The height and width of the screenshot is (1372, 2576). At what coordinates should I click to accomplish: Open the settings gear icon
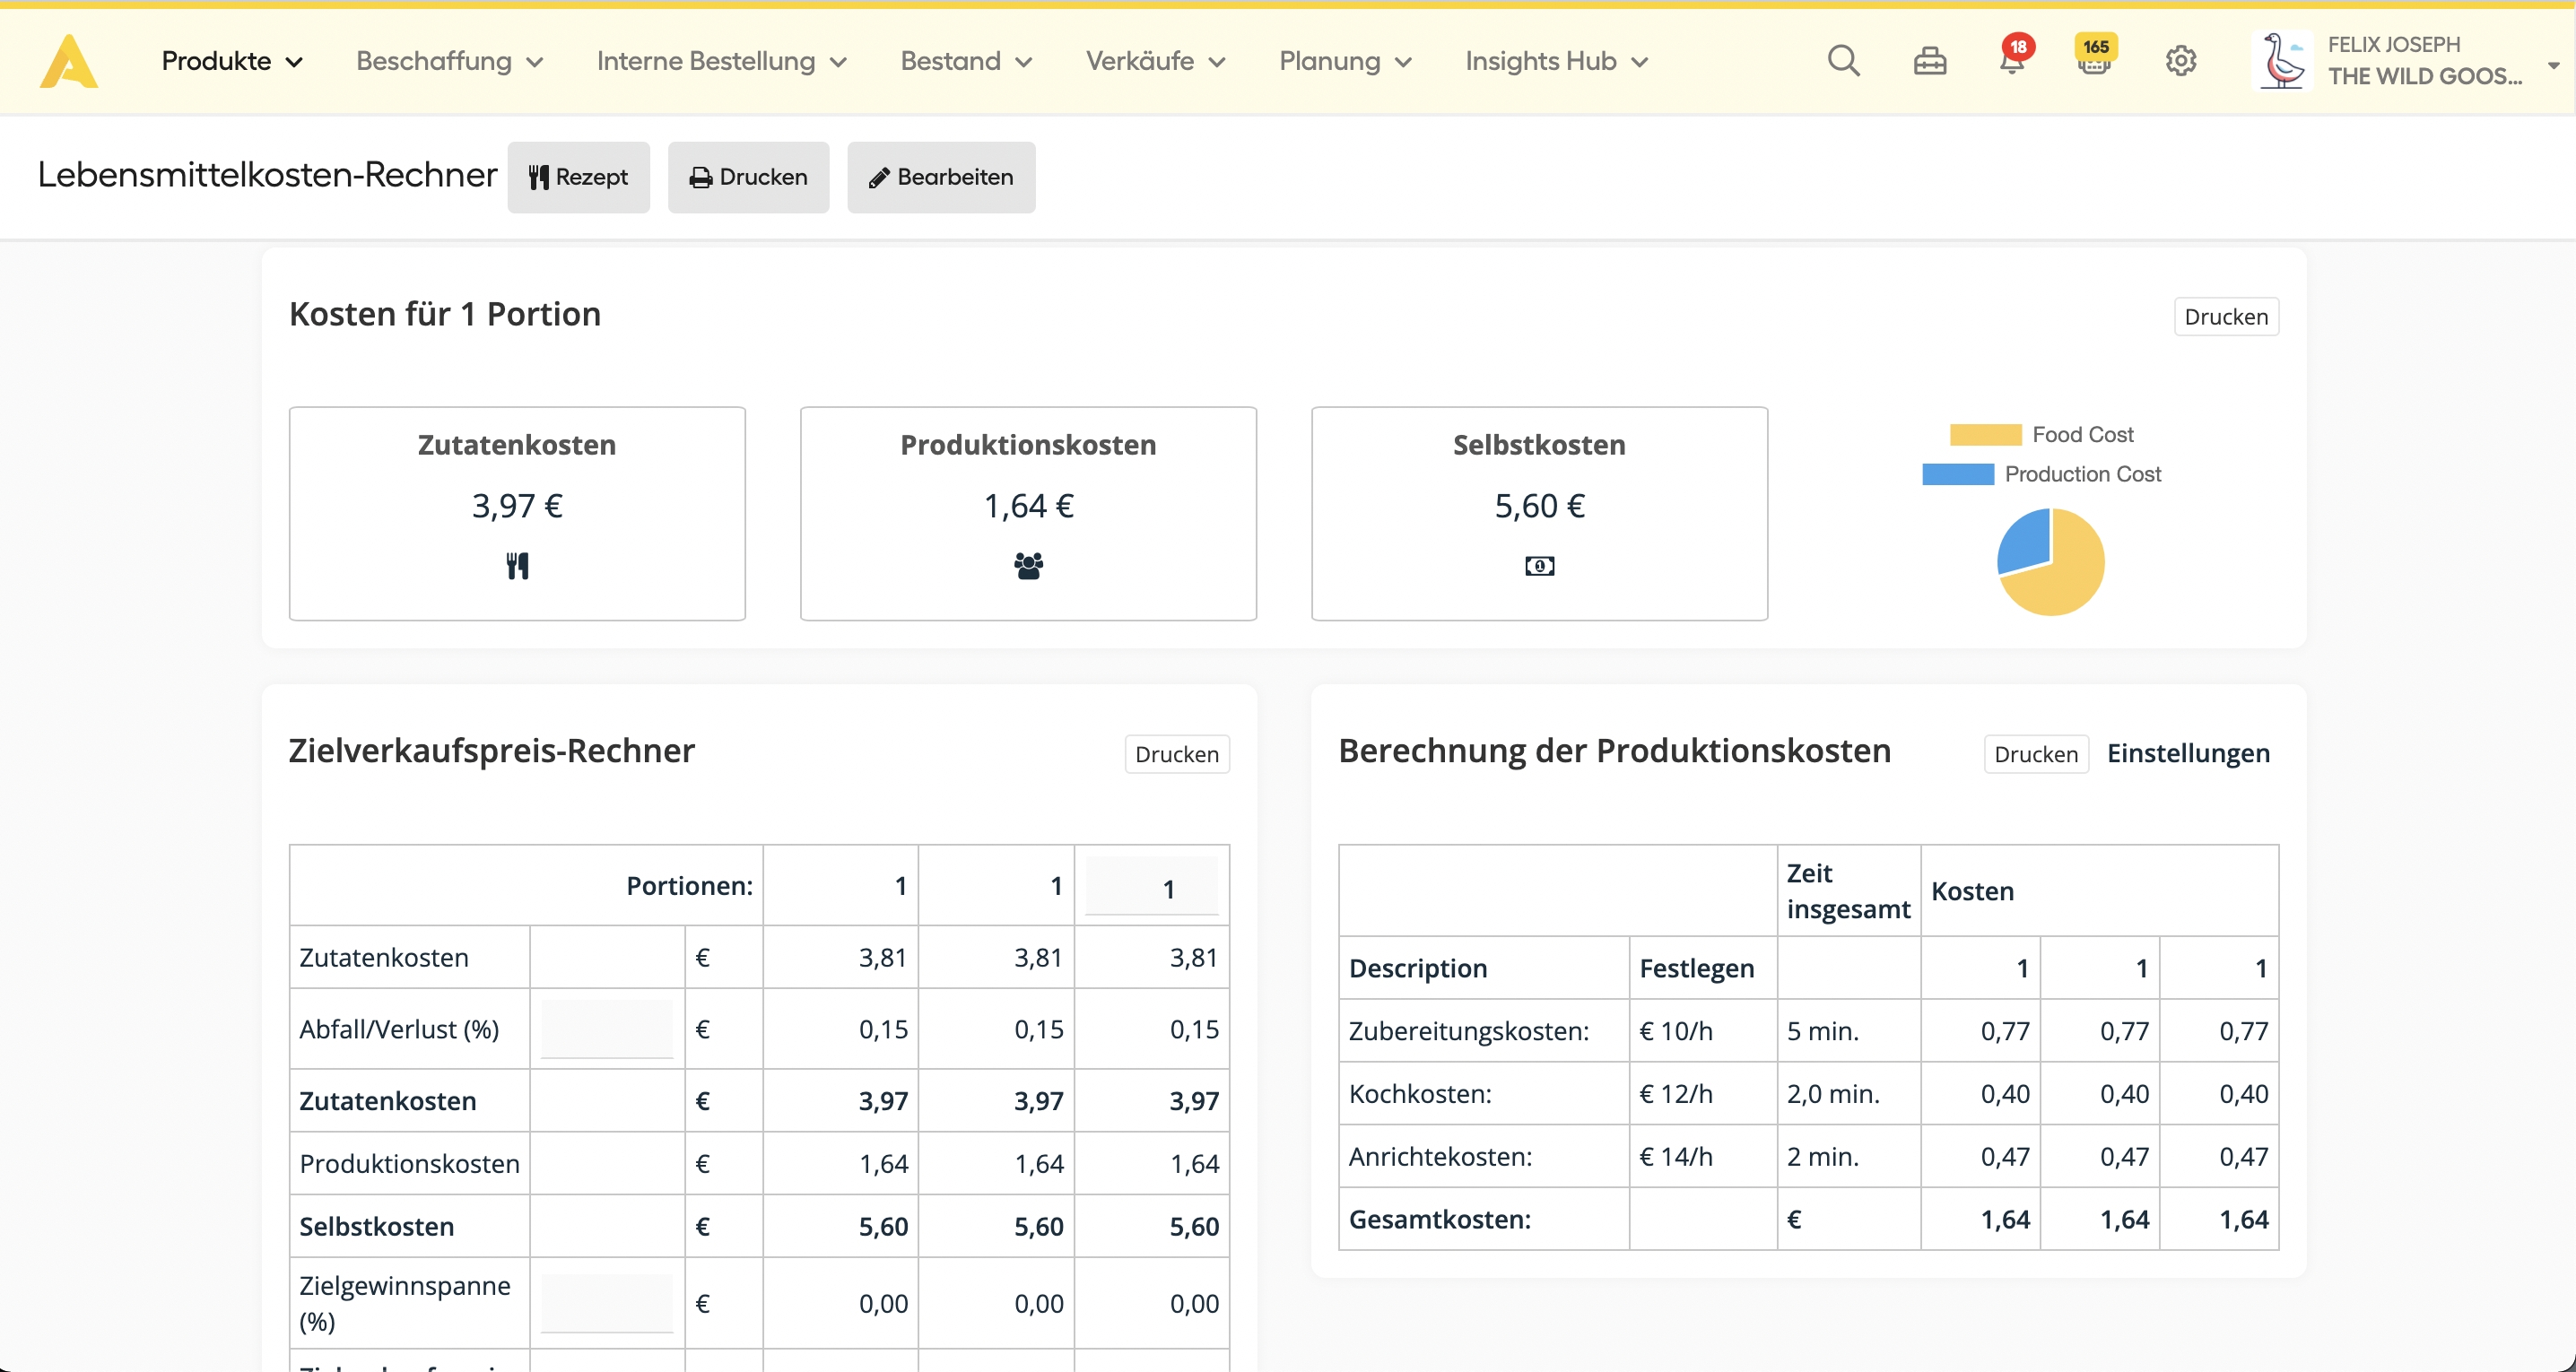tap(2180, 61)
